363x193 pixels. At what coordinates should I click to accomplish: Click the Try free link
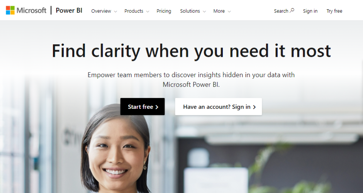click(334, 11)
